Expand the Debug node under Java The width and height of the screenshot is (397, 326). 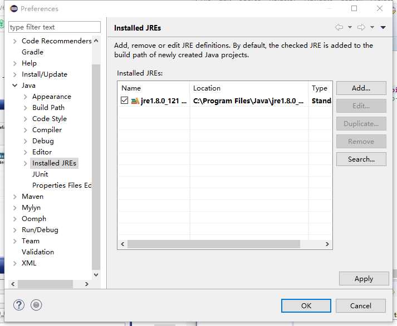tap(25, 141)
